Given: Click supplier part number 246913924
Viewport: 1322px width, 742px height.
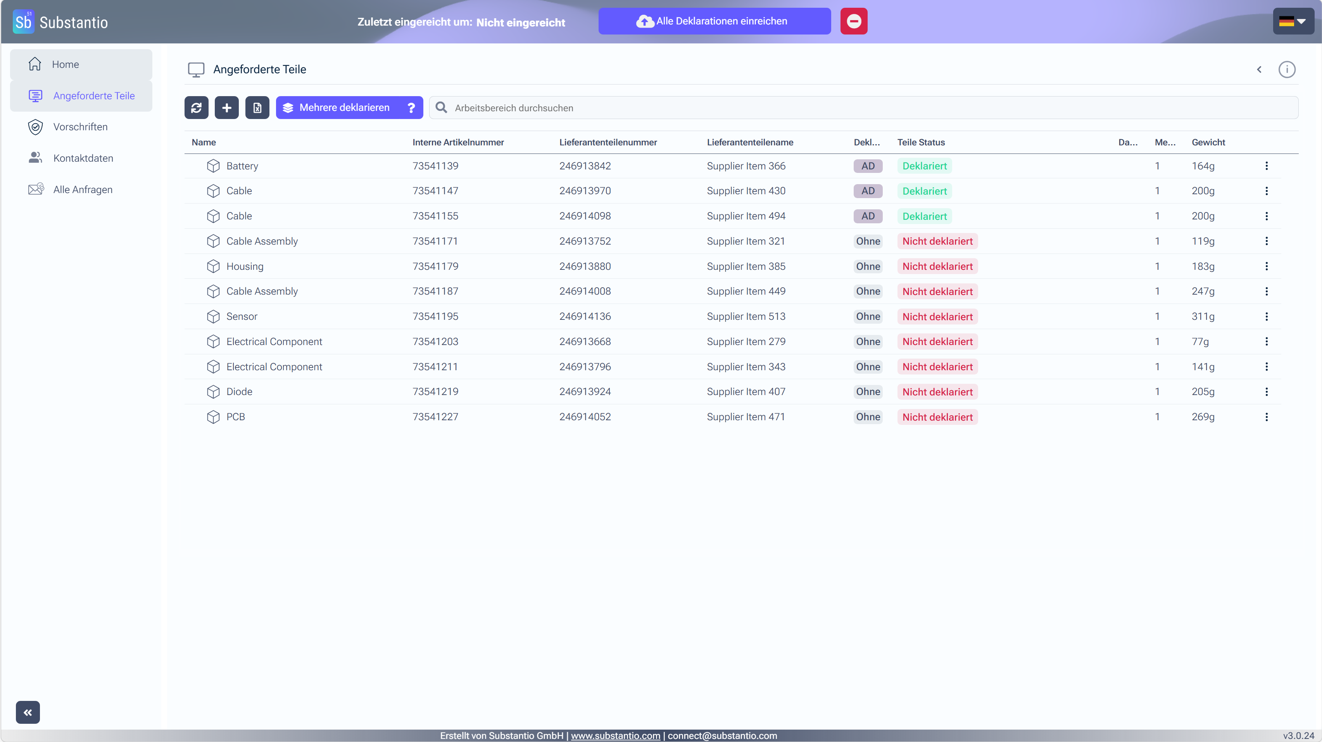Looking at the screenshot, I should 585,392.
